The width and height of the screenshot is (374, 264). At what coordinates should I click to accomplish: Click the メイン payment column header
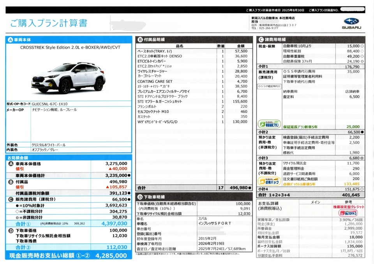click(x=315, y=202)
